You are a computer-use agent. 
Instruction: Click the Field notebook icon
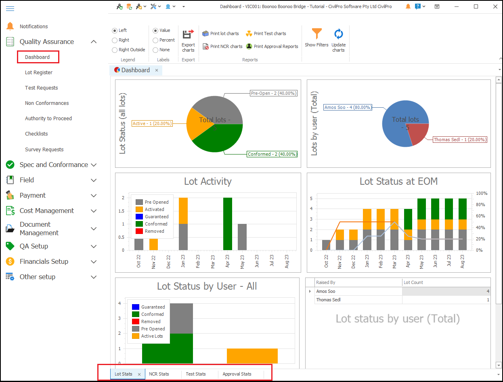click(x=10, y=180)
